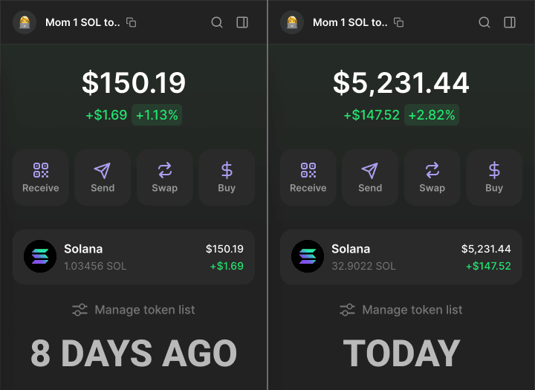535x390 pixels.
Task: Toggle sidebar panel in right wallet
Action: point(510,22)
